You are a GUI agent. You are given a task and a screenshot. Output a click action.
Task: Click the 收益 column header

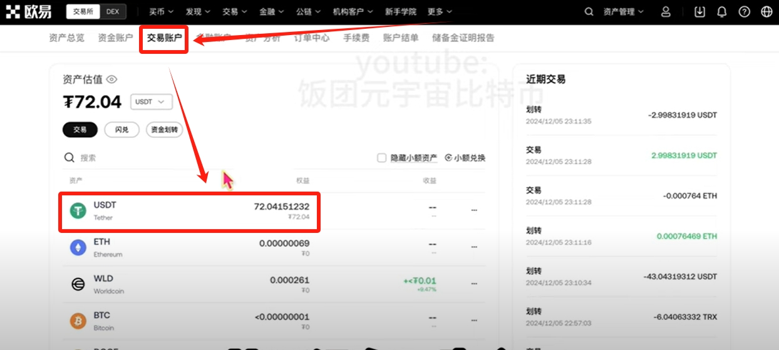pos(430,180)
